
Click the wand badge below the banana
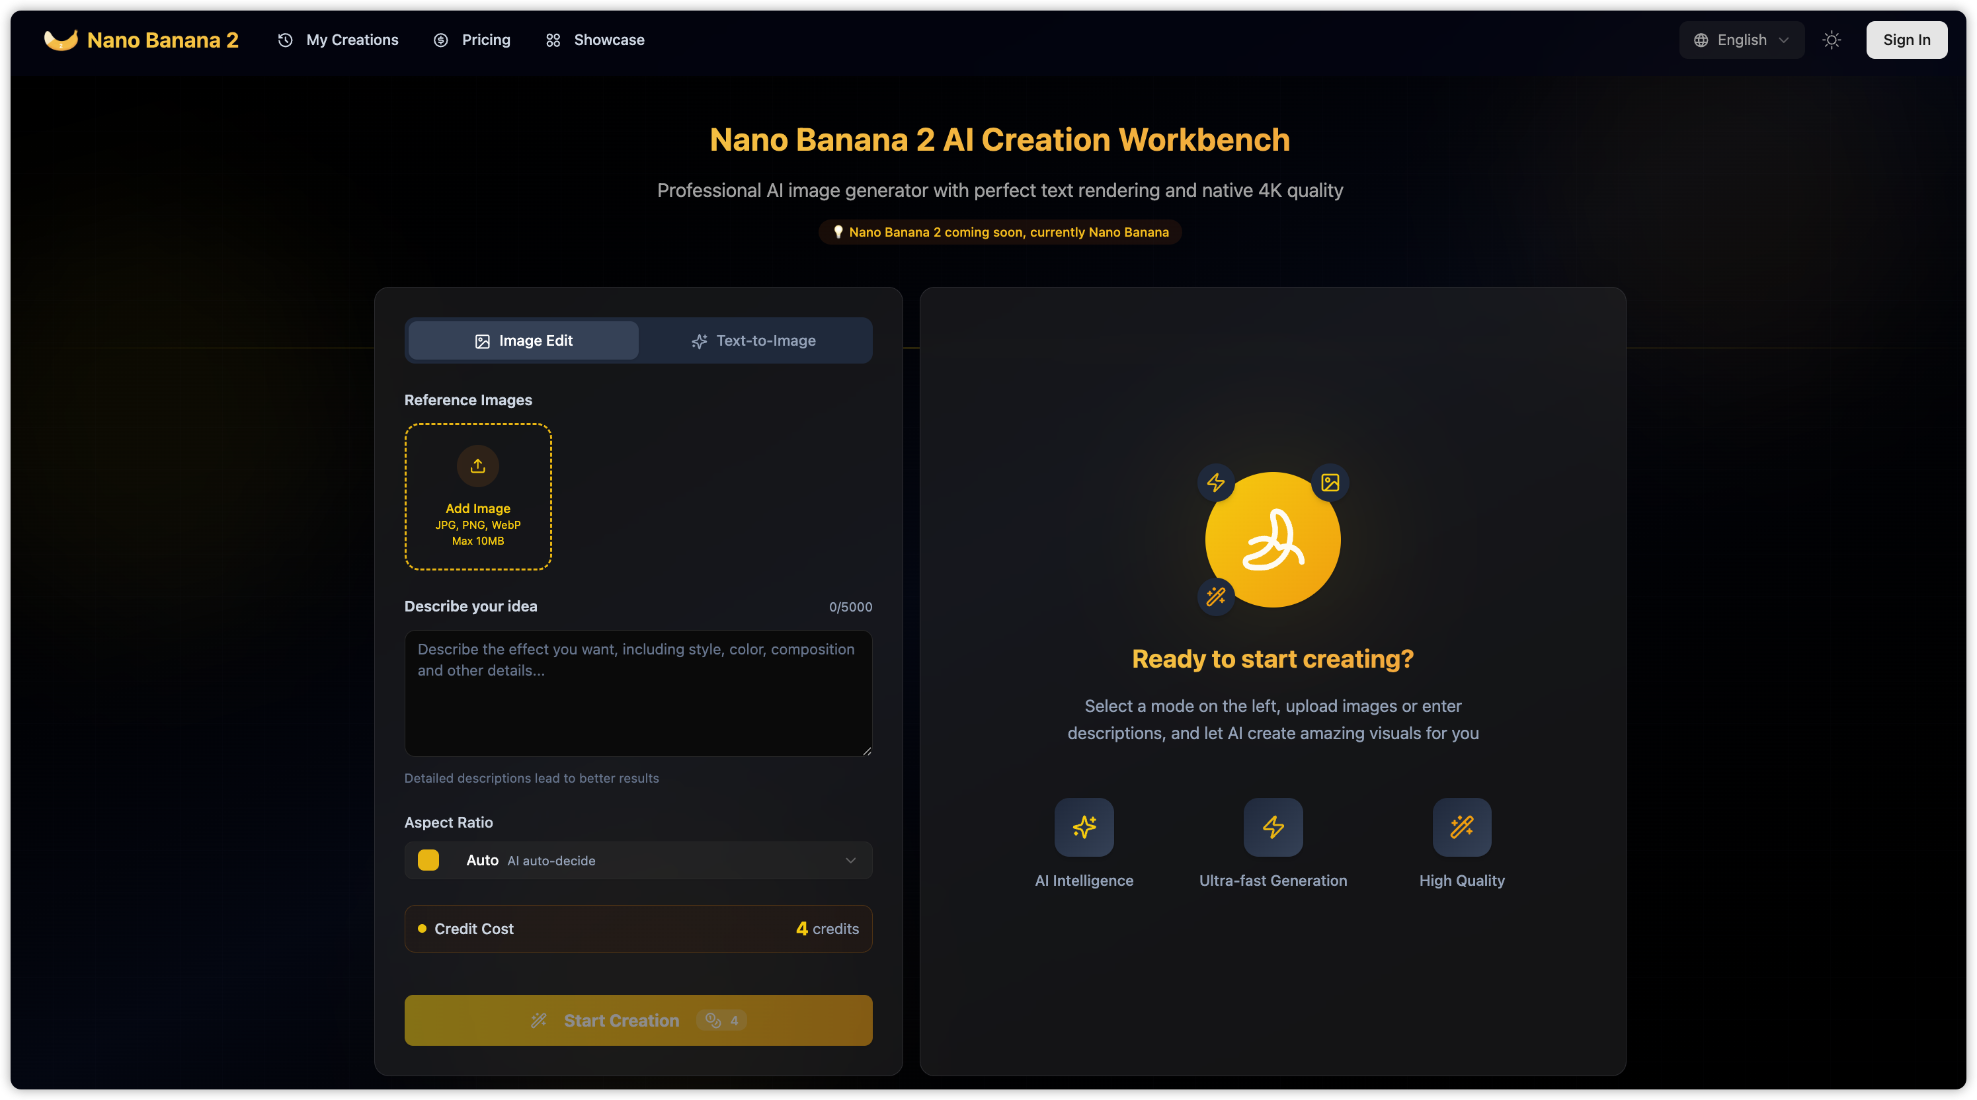(1216, 596)
